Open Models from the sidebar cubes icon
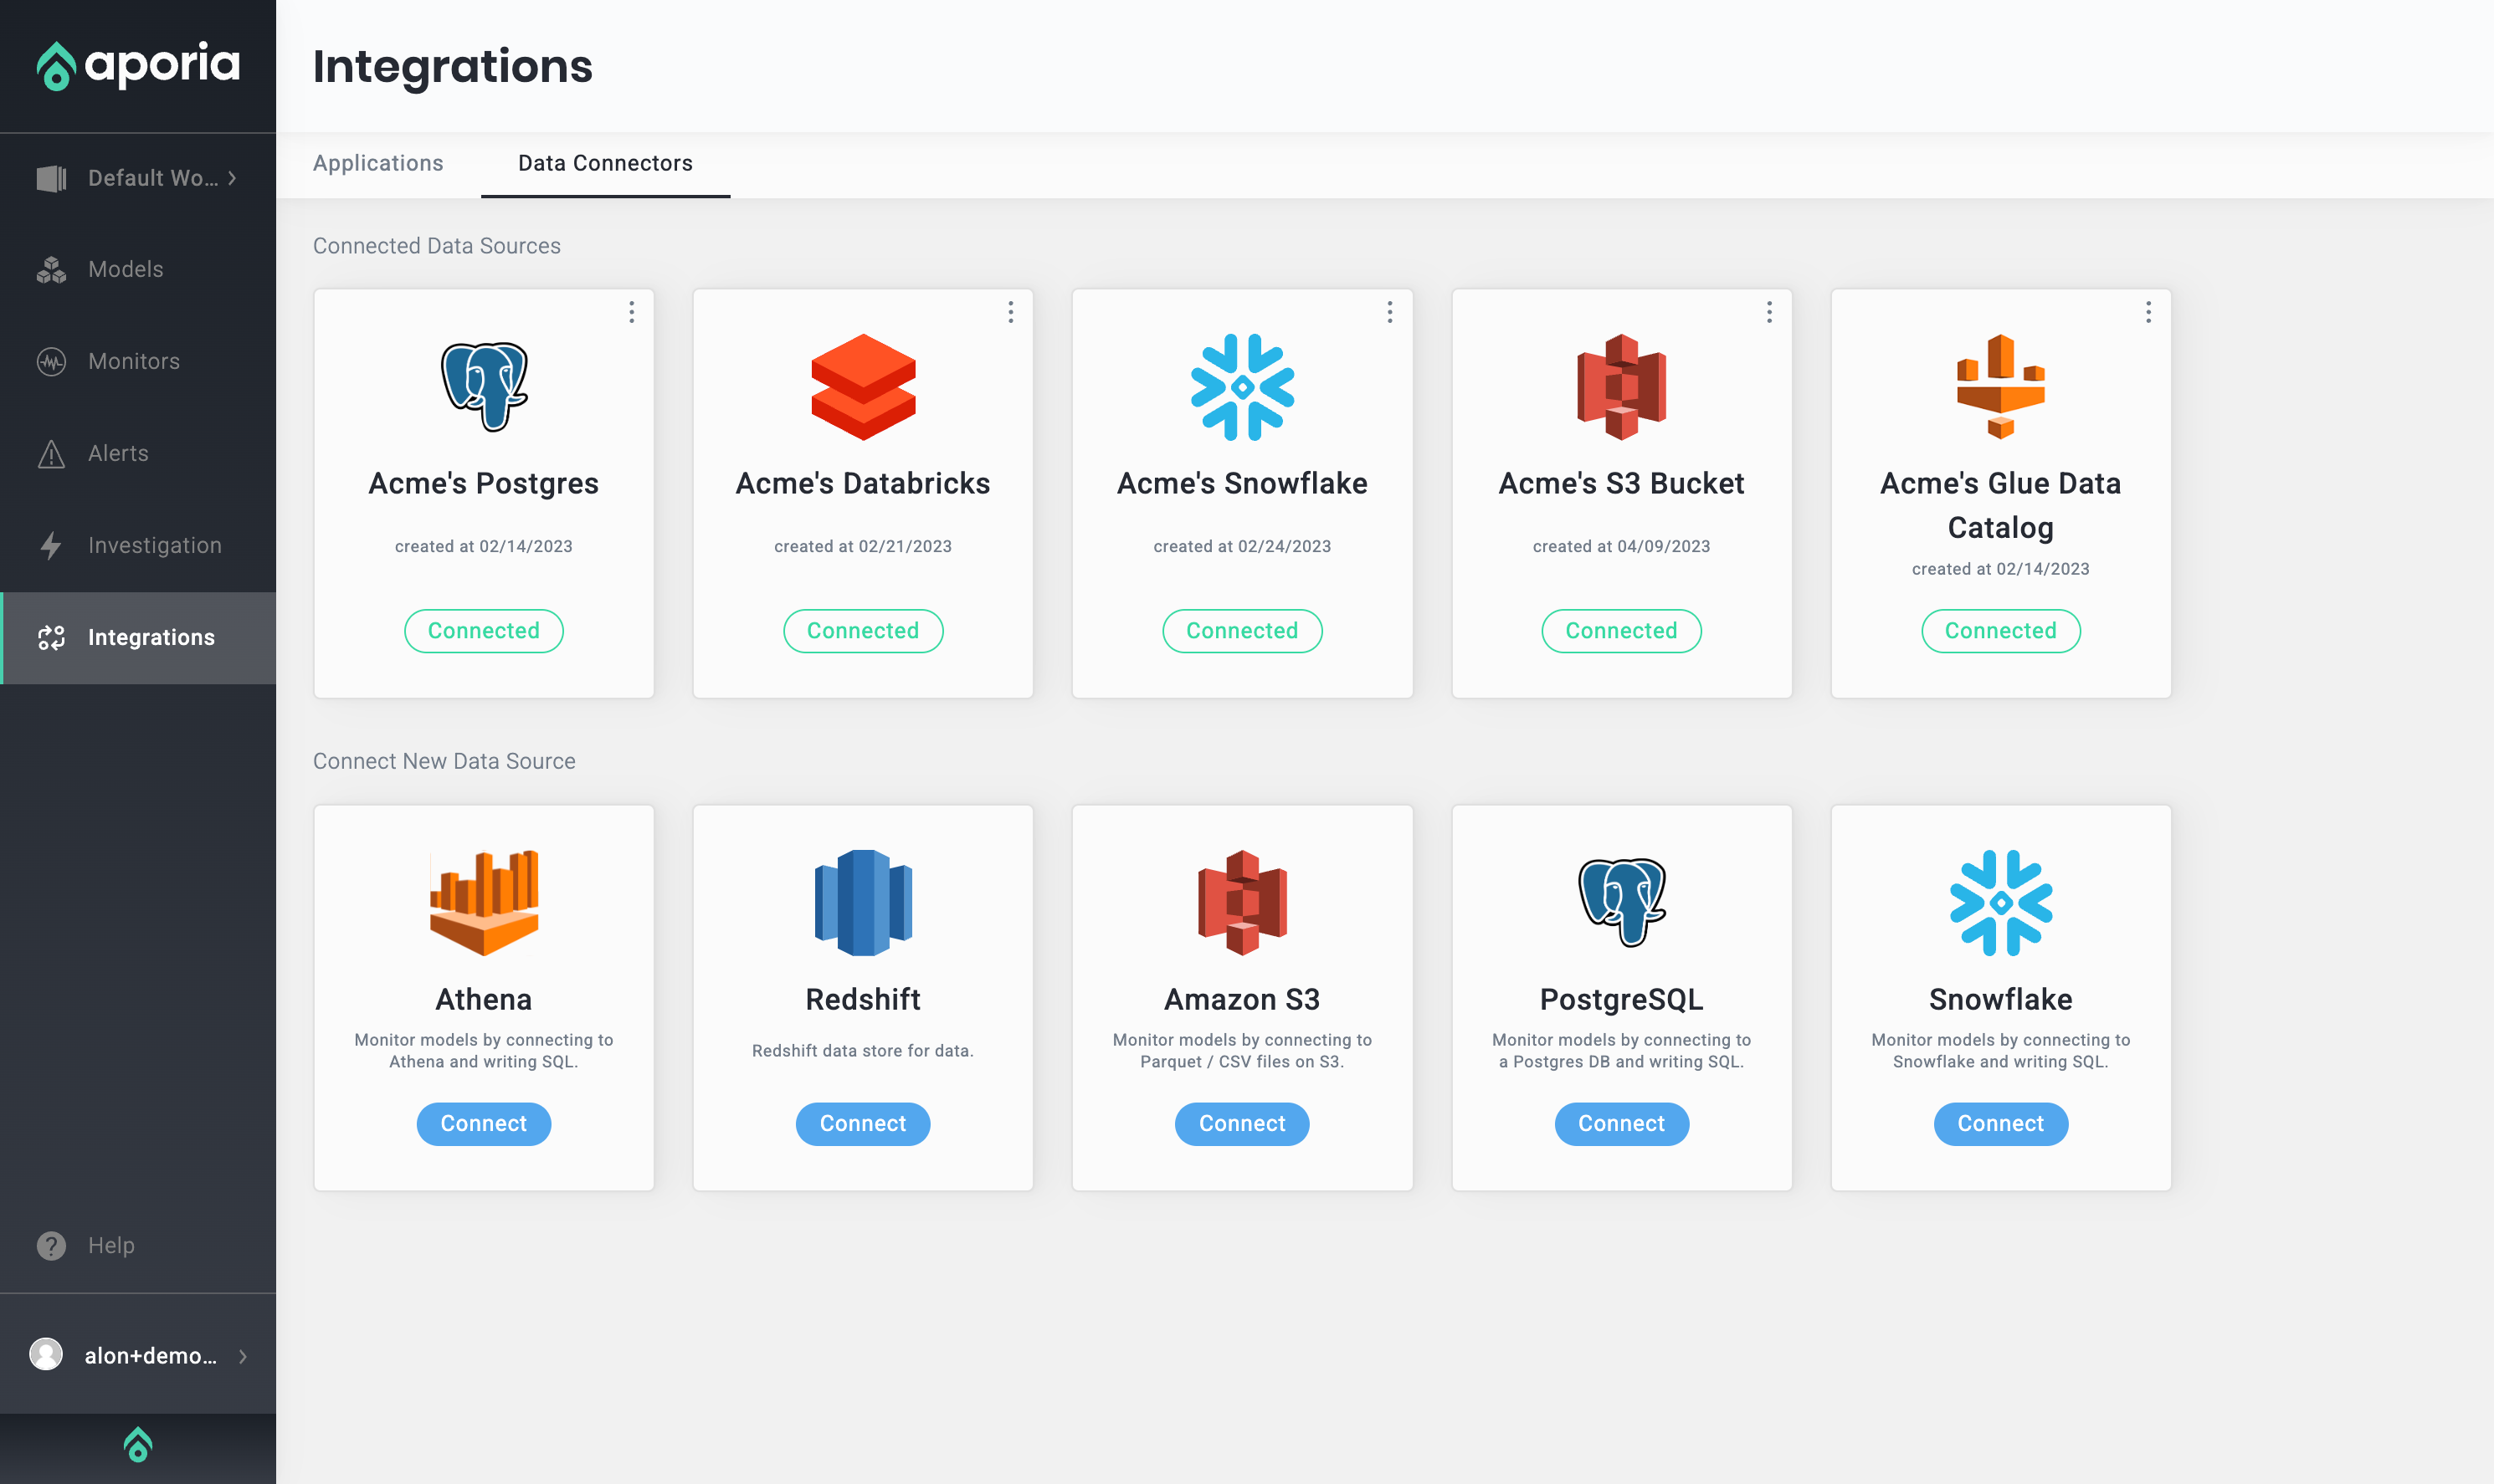The width and height of the screenshot is (2494, 1484). pyautogui.click(x=52, y=269)
